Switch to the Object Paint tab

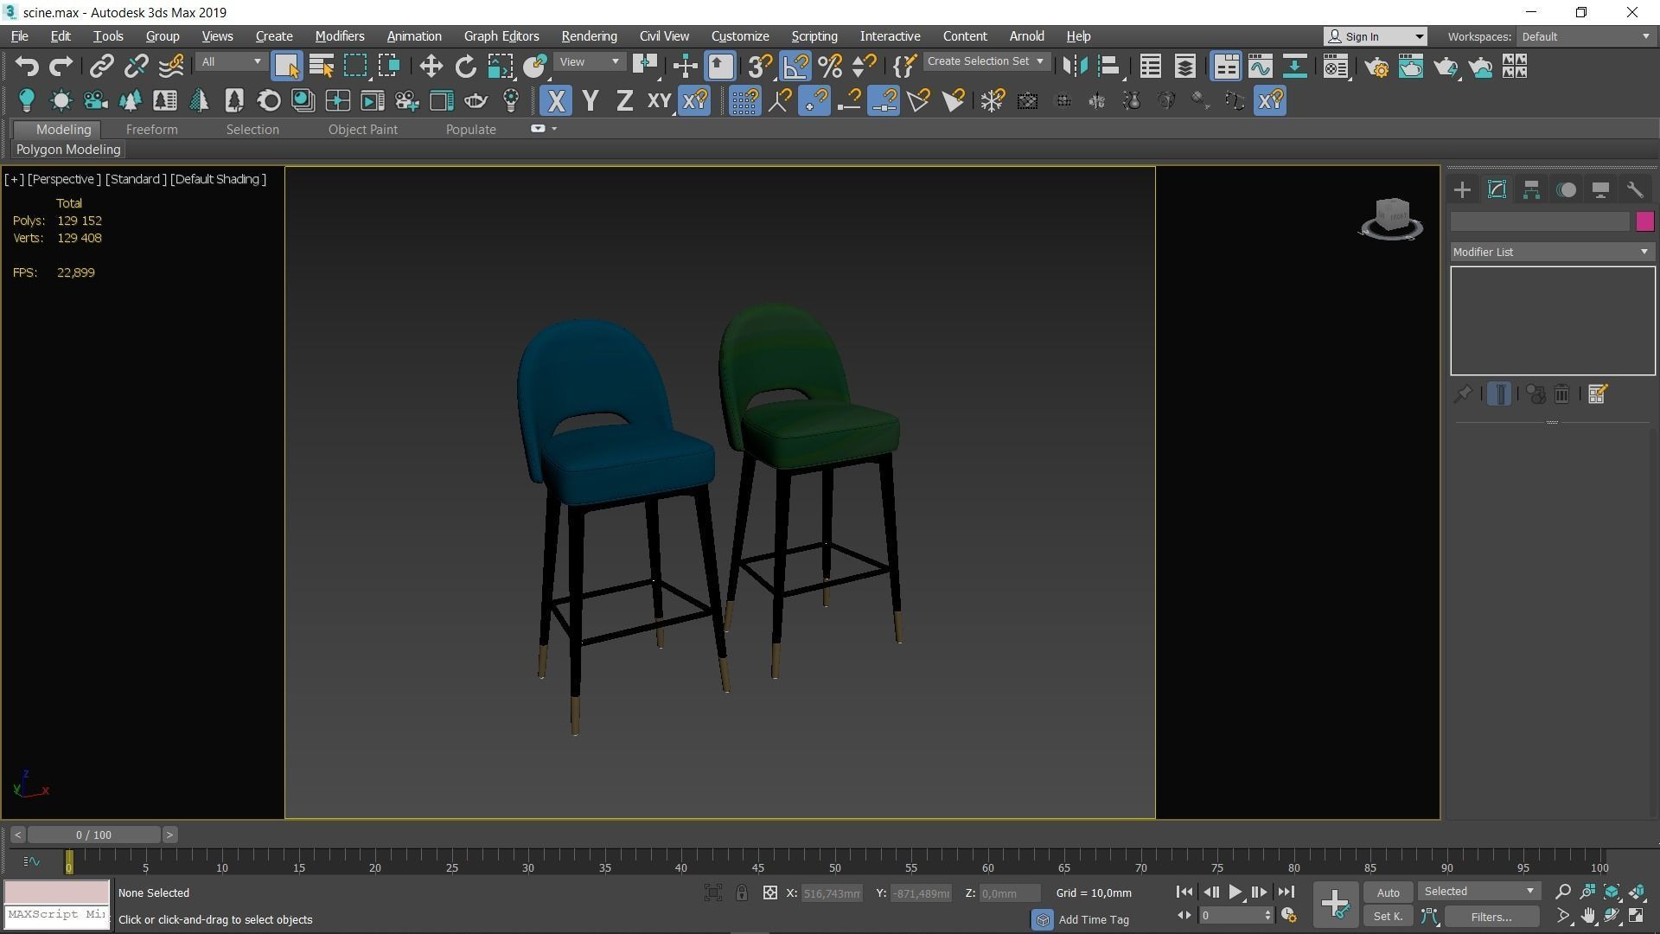362,130
